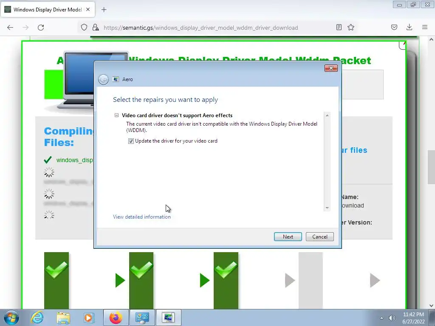Uncheck Update the driver for your video card

click(131, 141)
